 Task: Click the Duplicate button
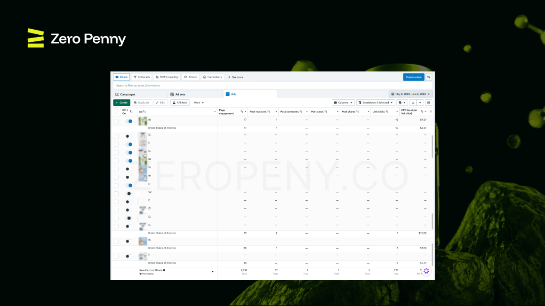click(x=142, y=102)
